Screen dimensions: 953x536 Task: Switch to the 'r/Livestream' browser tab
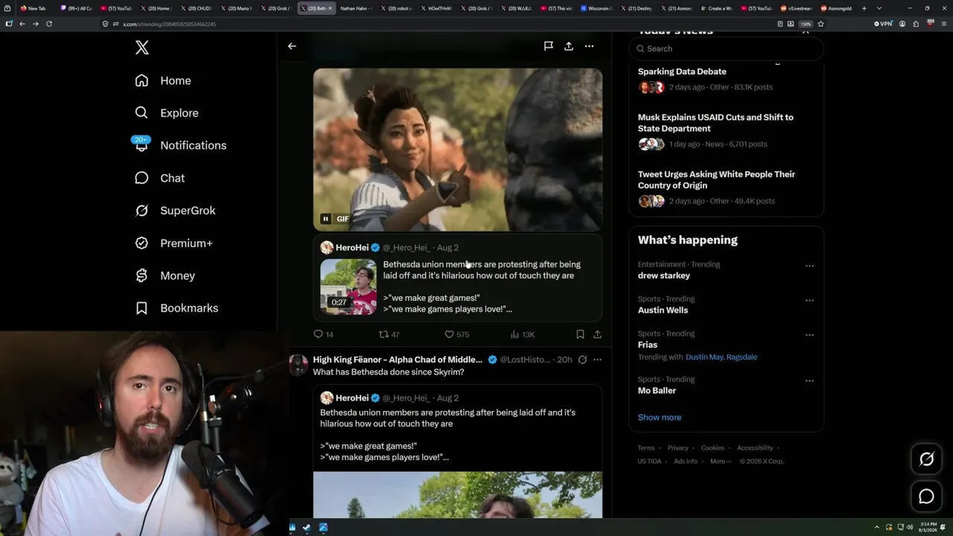pos(797,8)
